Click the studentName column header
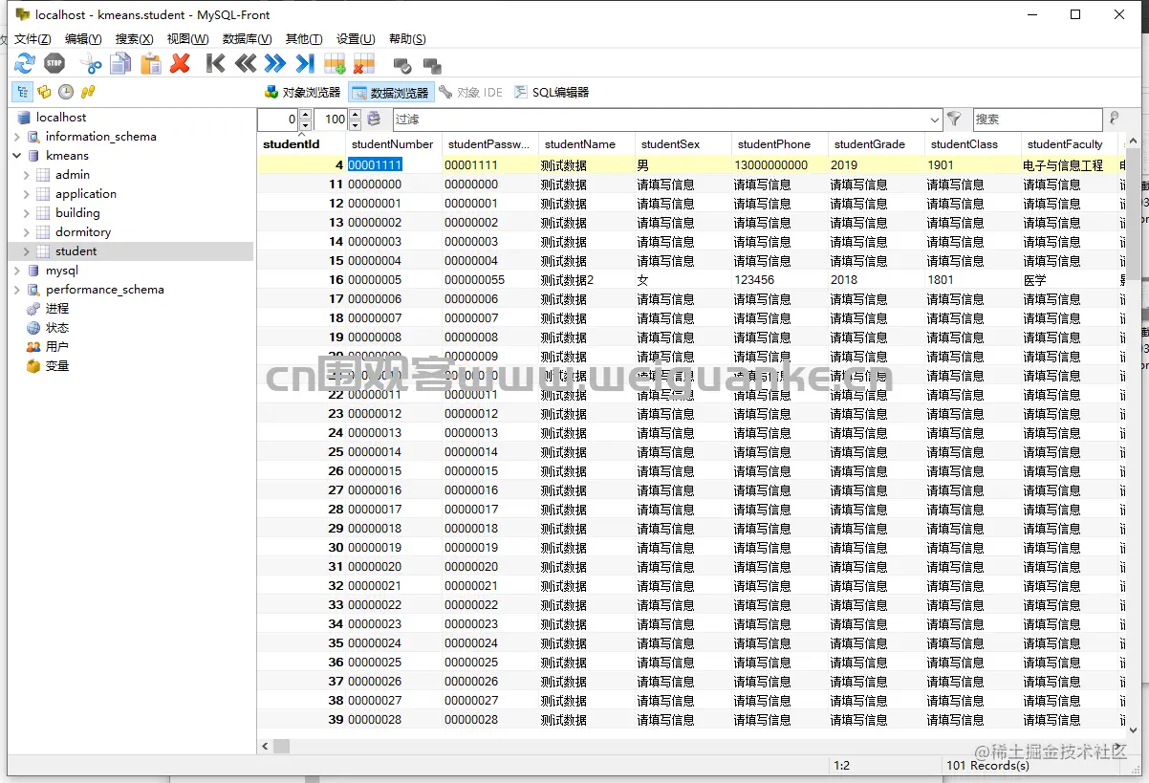 click(x=587, y=144)
